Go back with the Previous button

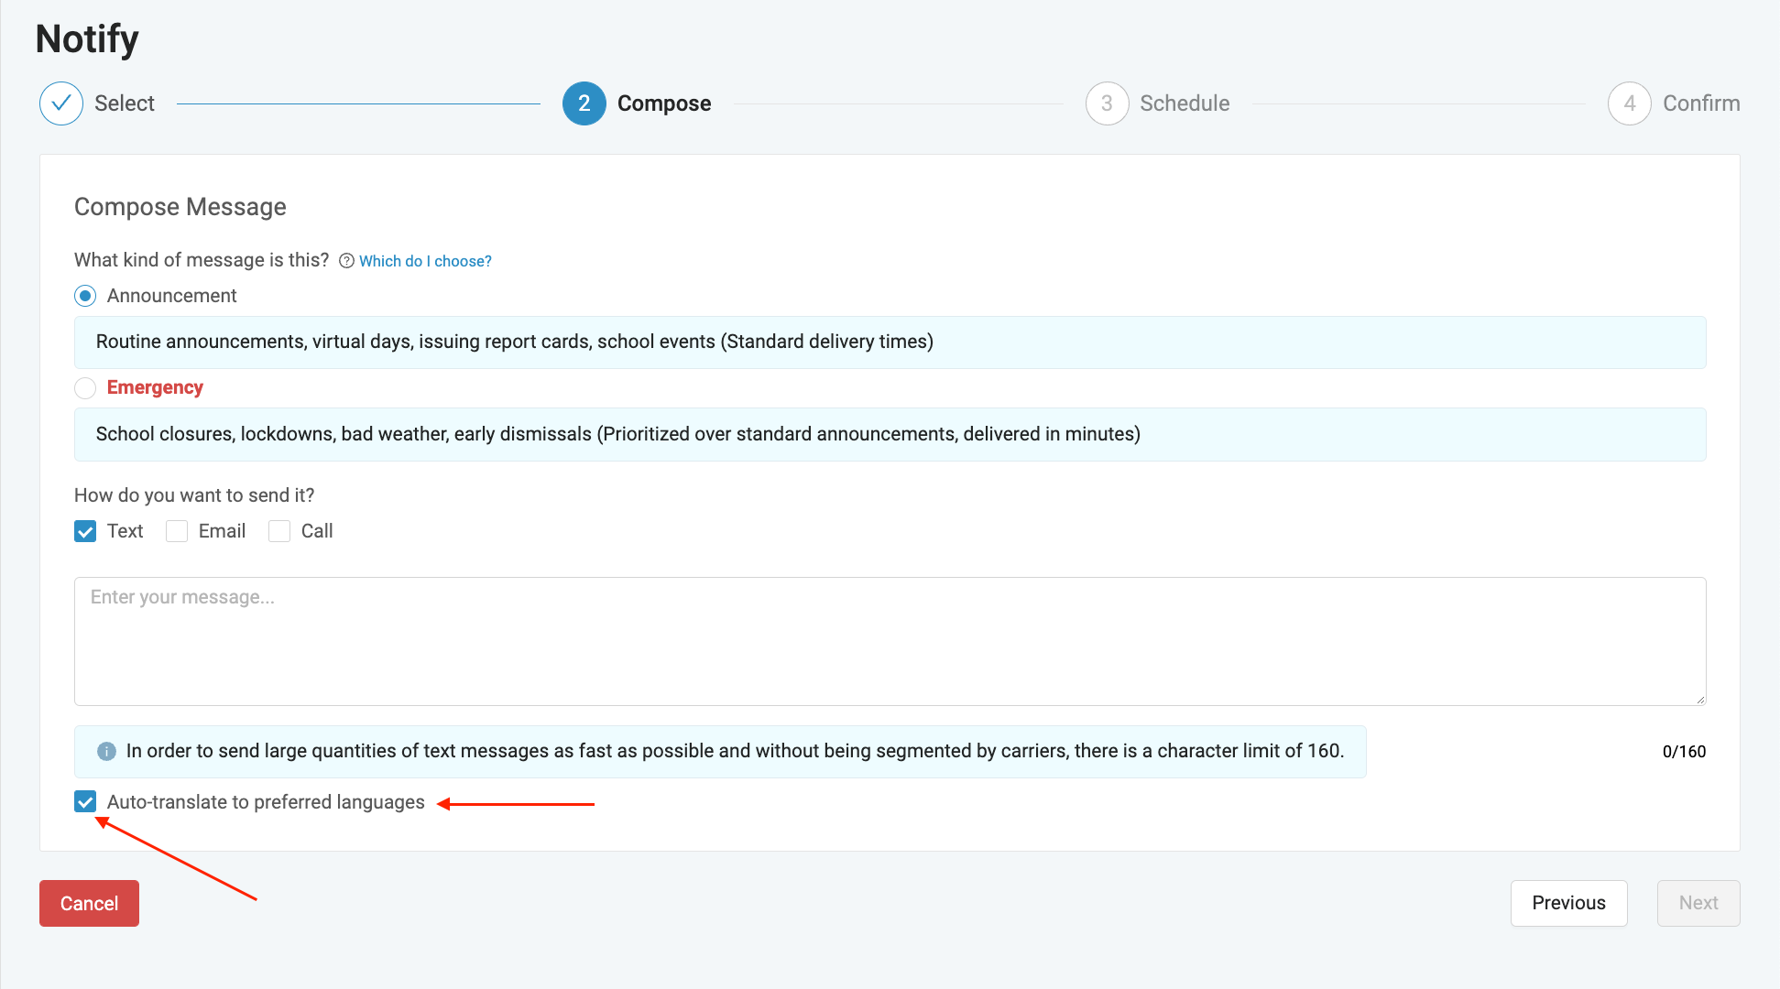tap(1568, 903)
